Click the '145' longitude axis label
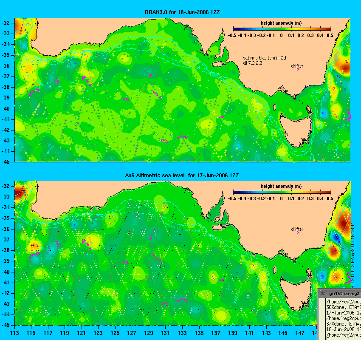 (x=283, y=333)
